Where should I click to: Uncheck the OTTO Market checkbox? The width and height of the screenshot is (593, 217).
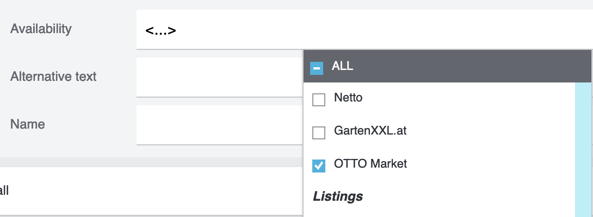pos(319,165)
